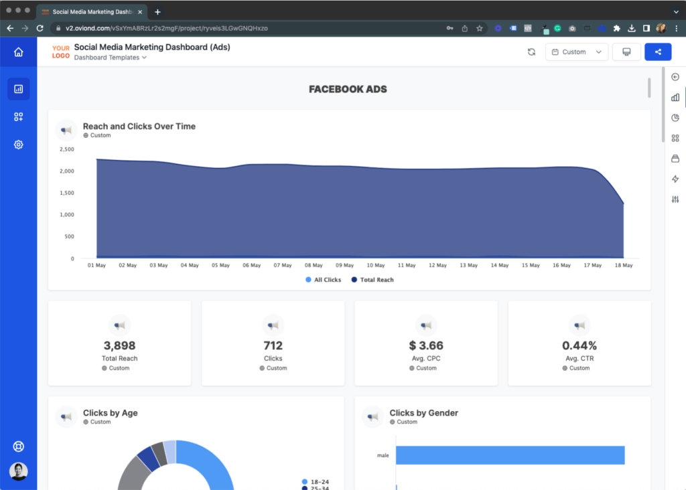Click the 18-24 legend dot
686x490 pixels.
305,482
